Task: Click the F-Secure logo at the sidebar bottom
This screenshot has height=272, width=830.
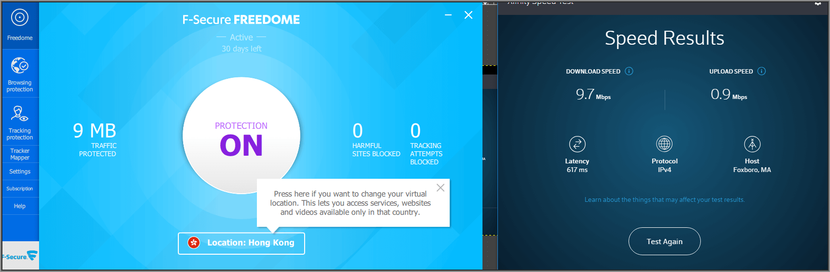Action: pos(20,256)
